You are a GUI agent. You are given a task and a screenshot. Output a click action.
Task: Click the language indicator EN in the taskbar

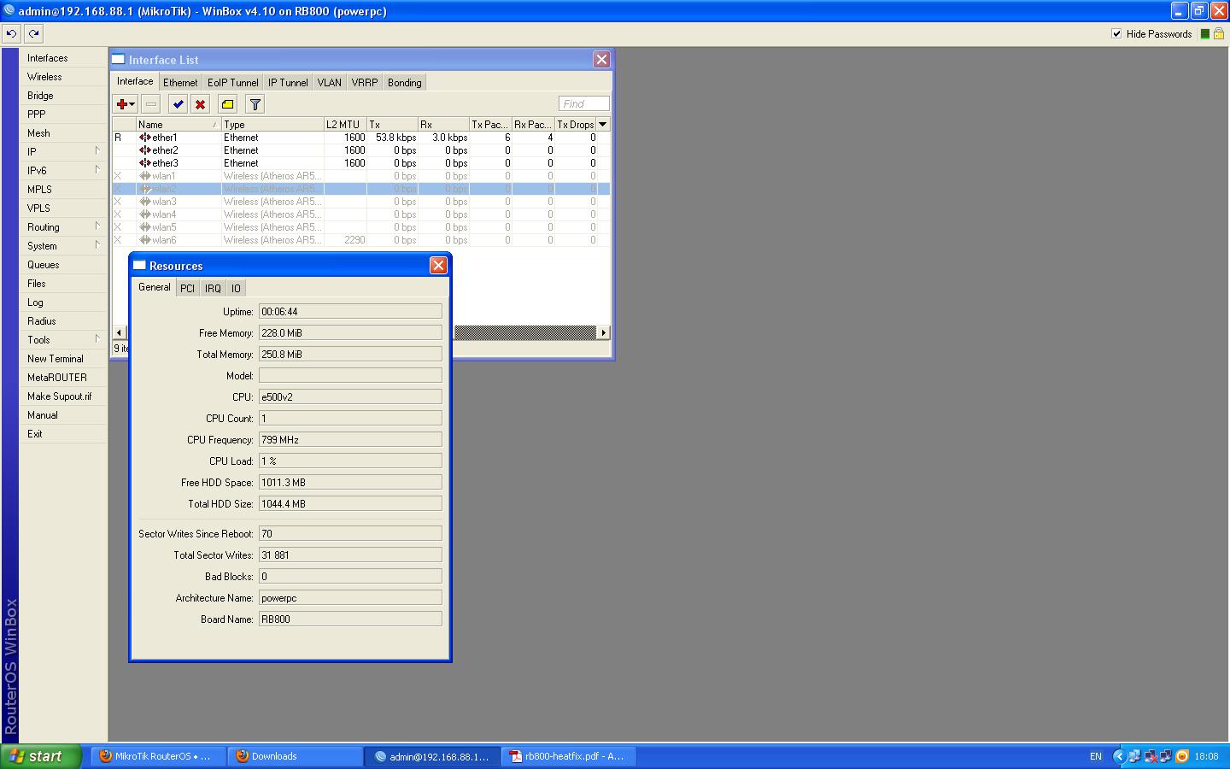point(1096,756)
